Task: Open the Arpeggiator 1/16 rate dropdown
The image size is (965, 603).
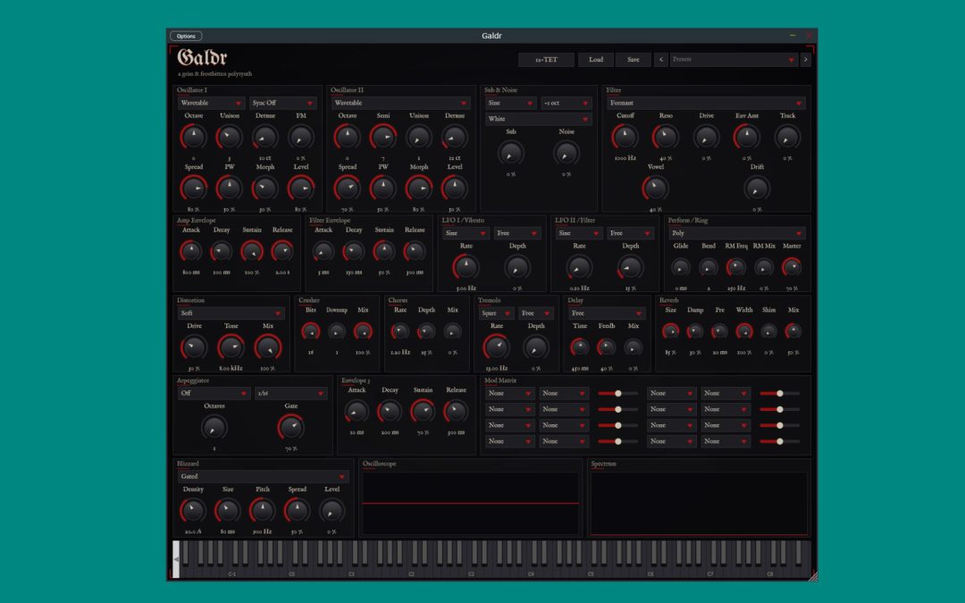Action: click(291, 393)
